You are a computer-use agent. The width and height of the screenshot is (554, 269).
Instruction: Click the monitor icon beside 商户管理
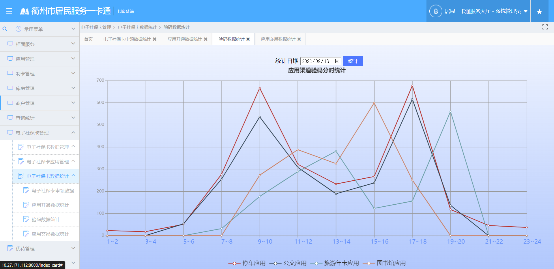tap(10, 103)
